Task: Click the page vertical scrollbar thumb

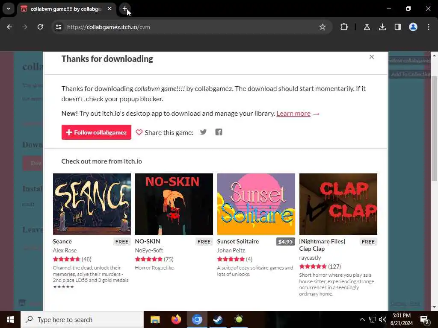Action: point(434,128)
